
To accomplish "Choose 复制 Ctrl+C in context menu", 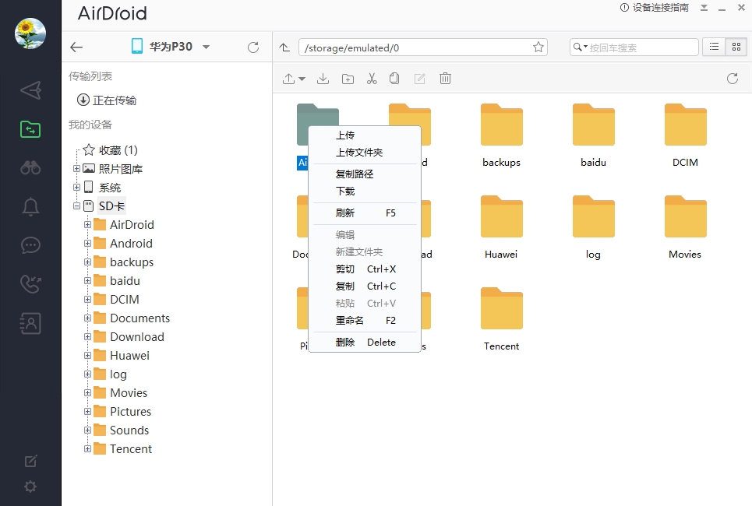I will pyautogui.click(x=365, y=286).
